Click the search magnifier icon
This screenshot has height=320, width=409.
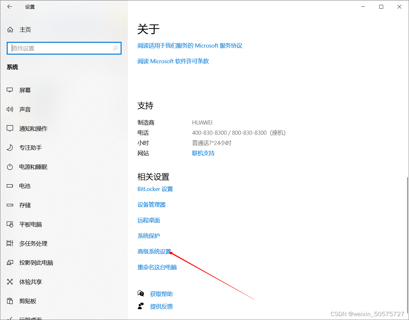click(x=115, y=48)
